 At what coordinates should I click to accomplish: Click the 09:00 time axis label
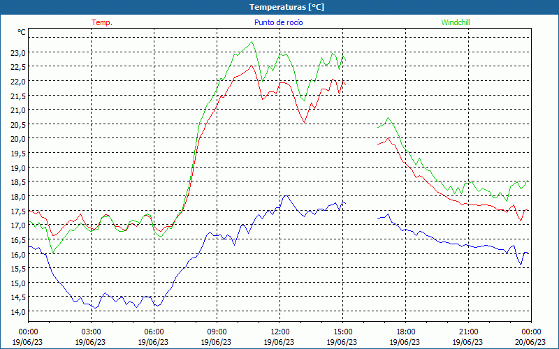(x=217, y=332)
